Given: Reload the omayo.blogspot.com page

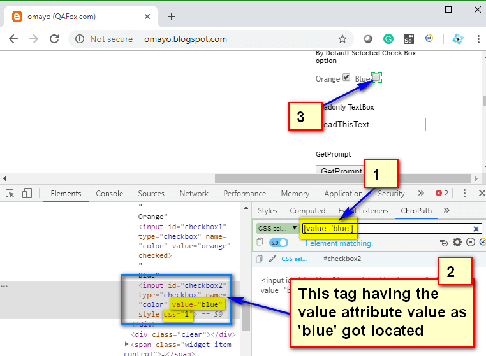Looking at the screenshot, I should click(x=54, y=39).
